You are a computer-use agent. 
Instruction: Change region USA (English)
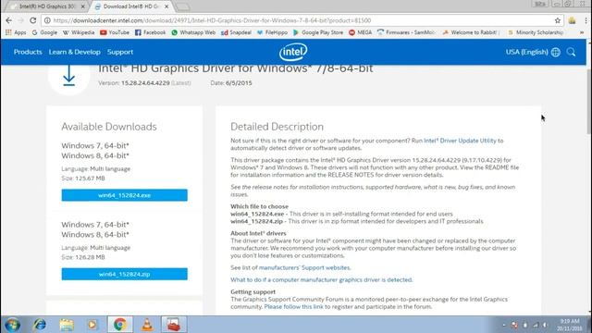click(x=526, y=52)
